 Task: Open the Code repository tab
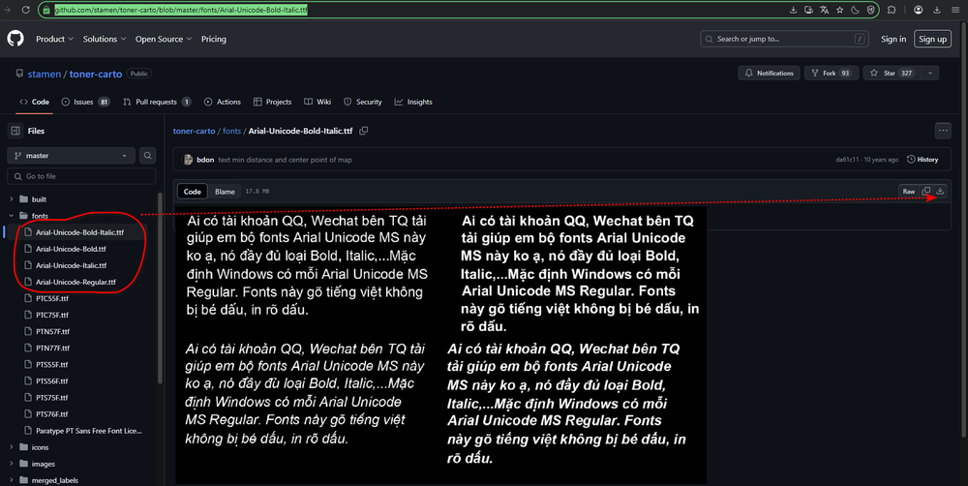[x=34, y=102]
